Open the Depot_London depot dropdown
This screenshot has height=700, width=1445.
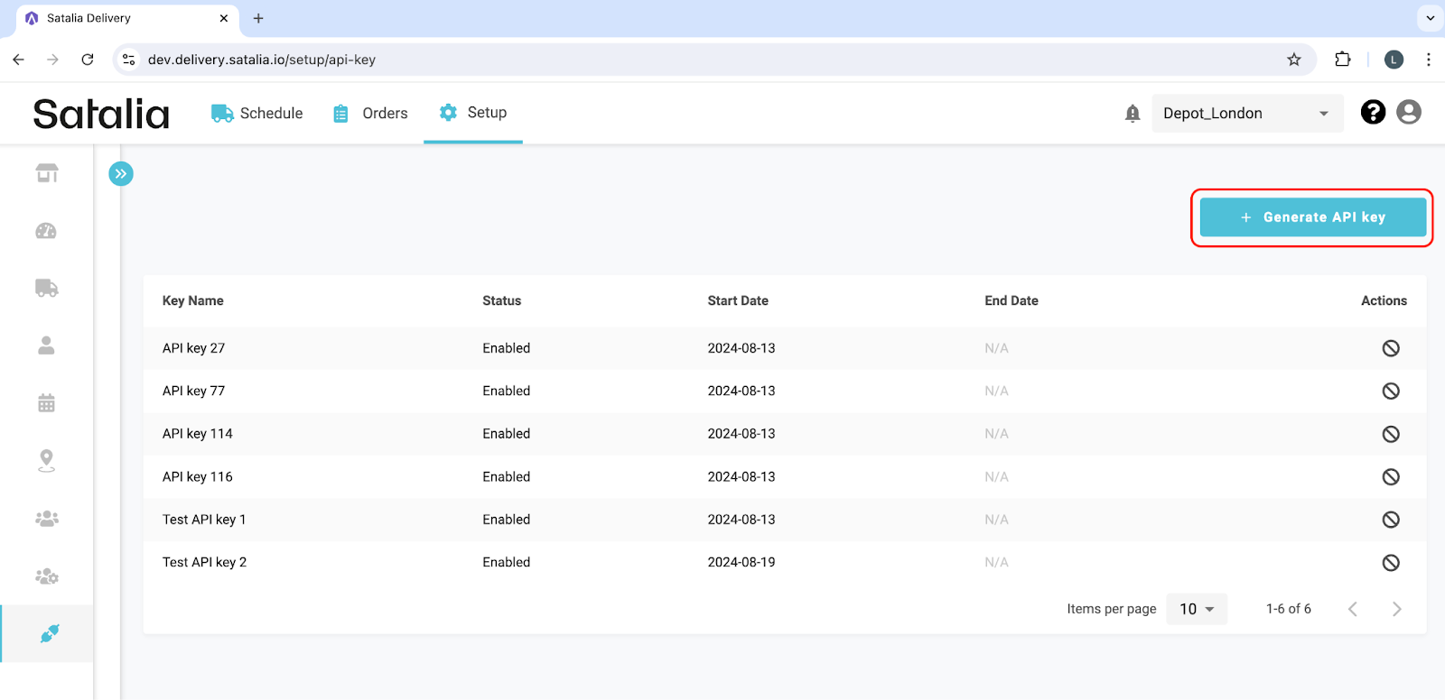point(1246,114)
